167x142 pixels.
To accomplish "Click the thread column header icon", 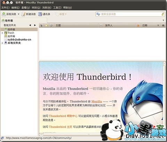I will [41, 25].
